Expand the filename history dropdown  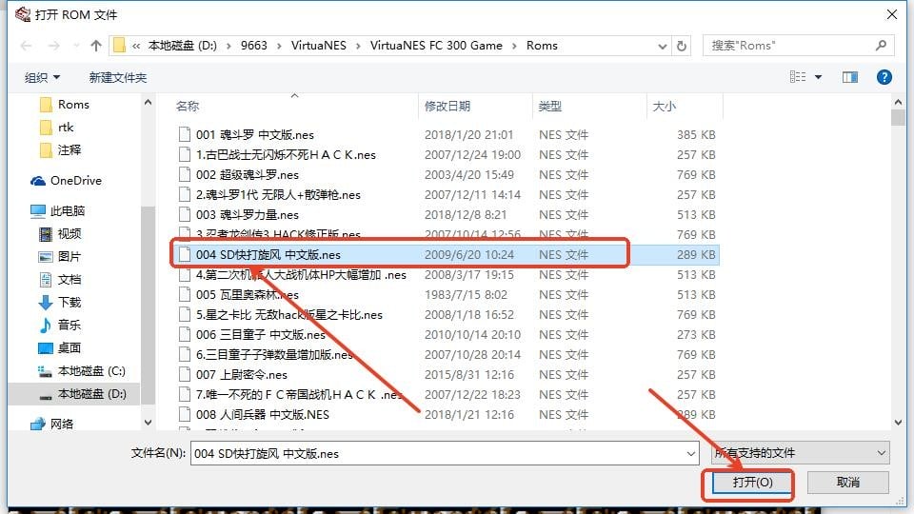tap(691, 453)
